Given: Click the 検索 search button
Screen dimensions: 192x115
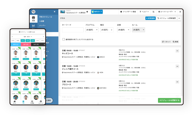Looking at the screenshot, I should coord(175,42).
